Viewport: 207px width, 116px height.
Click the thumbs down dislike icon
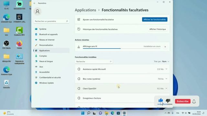click(168, 101)
